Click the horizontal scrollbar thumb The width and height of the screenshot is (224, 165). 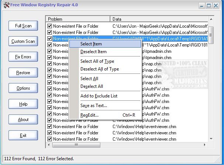tap(76, 145)
